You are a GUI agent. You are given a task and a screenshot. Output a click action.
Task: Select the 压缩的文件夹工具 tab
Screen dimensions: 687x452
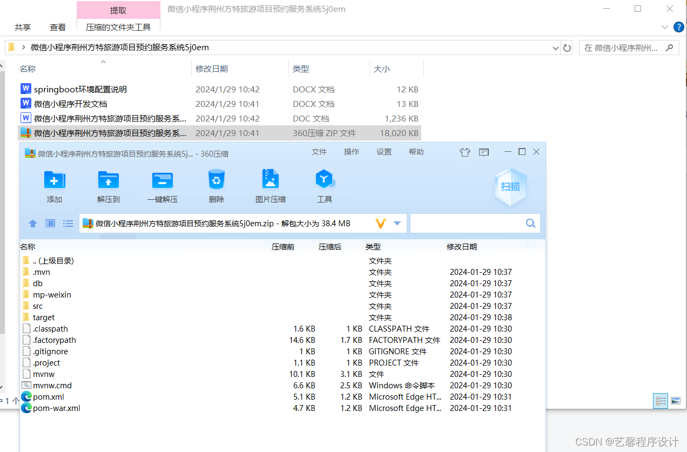tap(118, 27)
